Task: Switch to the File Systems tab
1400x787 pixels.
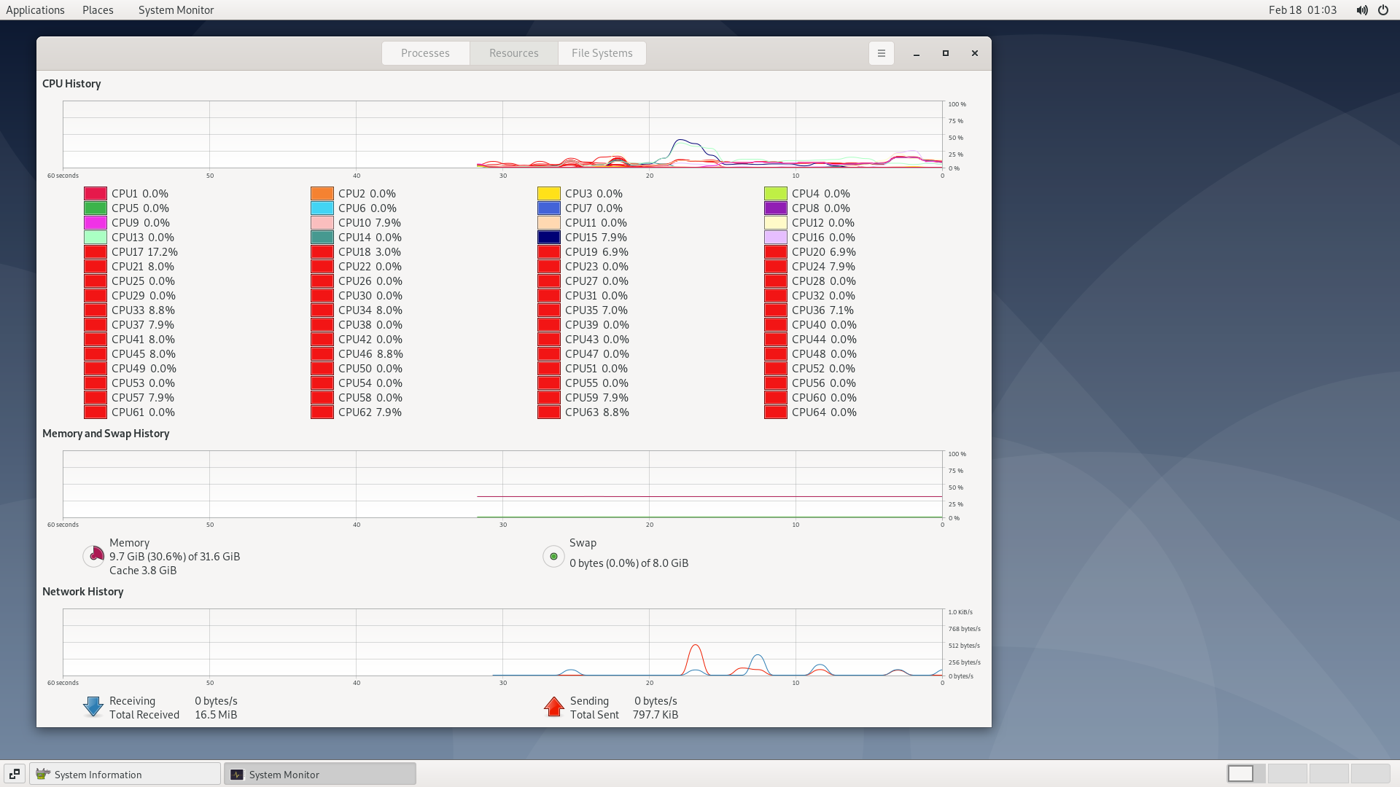Action: tap(602, 53)
